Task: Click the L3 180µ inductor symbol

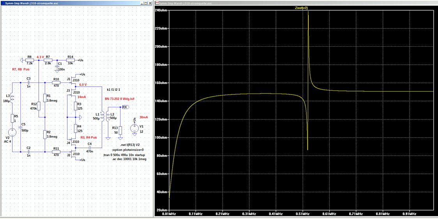Action: [11, 99]
